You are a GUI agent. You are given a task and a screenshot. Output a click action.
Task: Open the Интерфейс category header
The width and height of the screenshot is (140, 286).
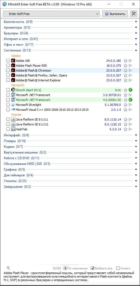coord(16,135)
